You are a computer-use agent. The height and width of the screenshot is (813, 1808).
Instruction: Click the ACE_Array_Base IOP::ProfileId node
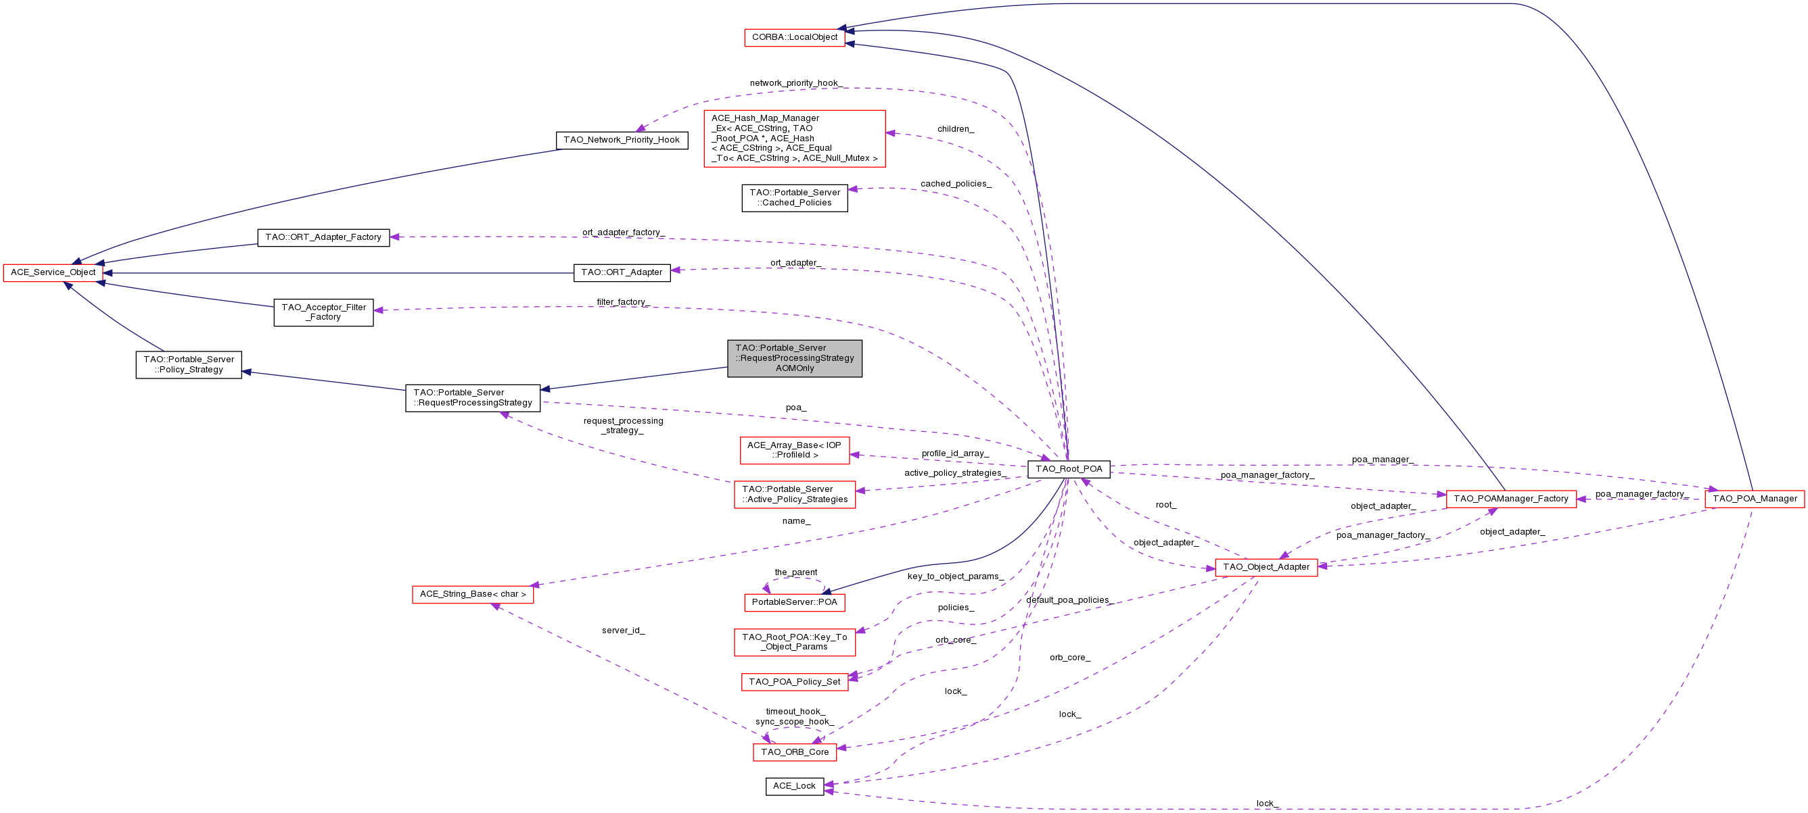tap(794, 450)
